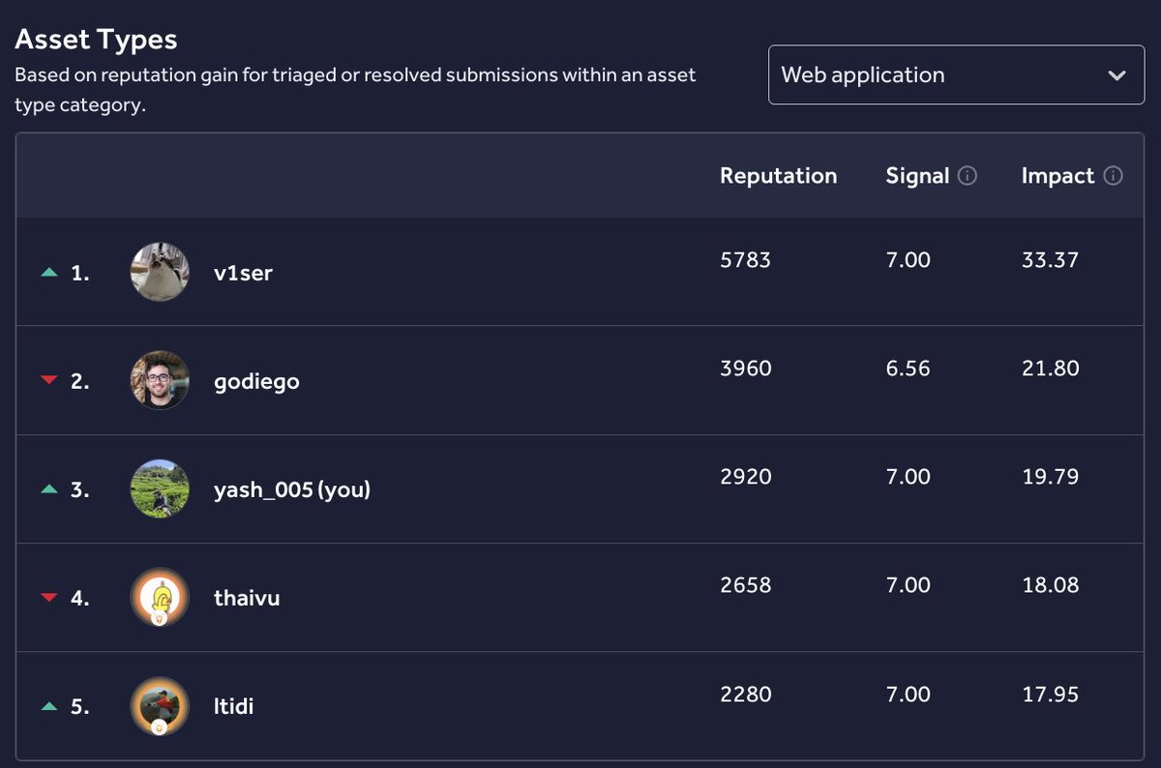1161x768 pixels.
Task: Click the Signal info icon
Action: coord(967,176)
